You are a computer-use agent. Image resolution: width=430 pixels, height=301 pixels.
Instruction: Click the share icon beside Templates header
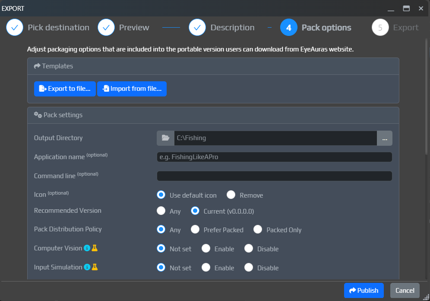(37, 66)
